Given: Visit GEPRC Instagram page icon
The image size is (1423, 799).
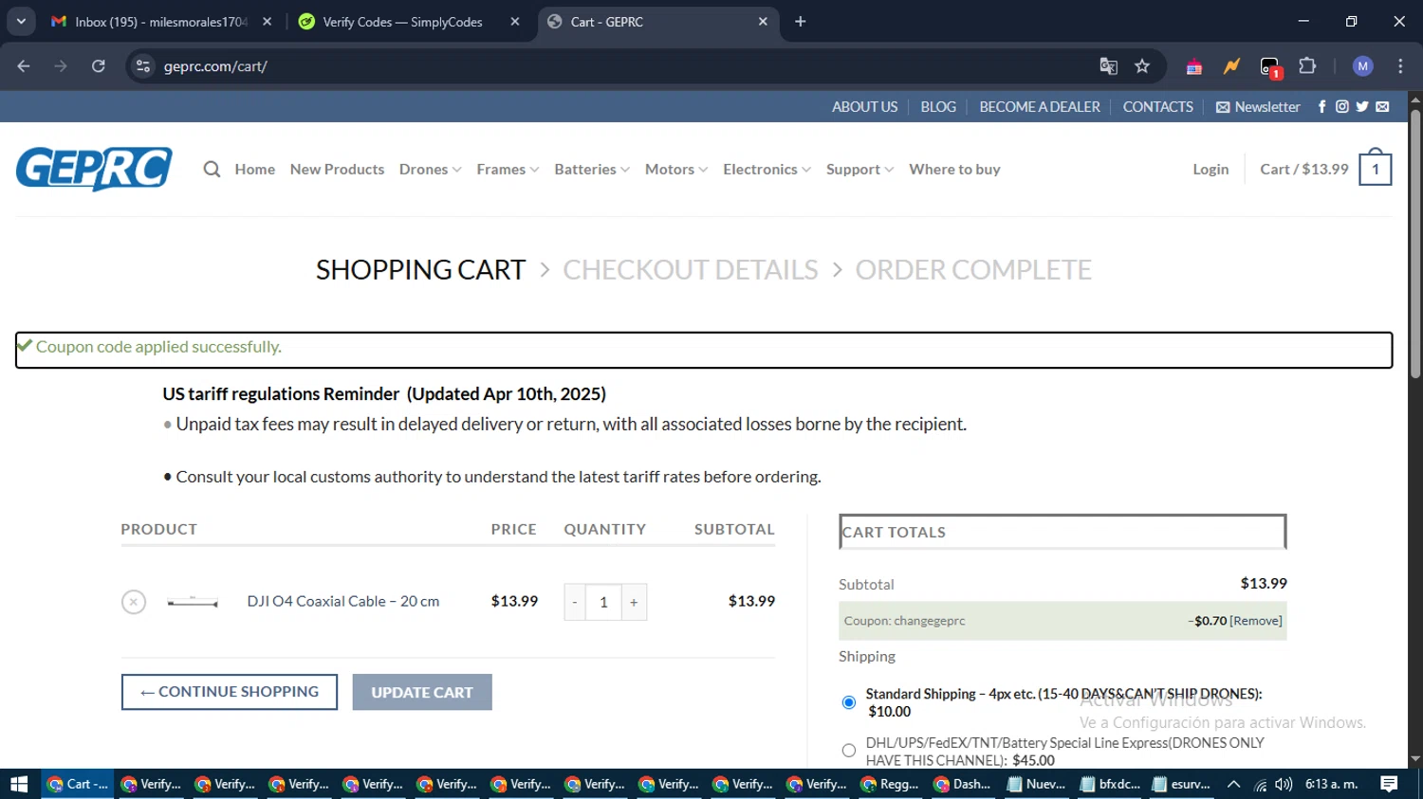Looking at the screenshot, I should (x=1341, y=106).
